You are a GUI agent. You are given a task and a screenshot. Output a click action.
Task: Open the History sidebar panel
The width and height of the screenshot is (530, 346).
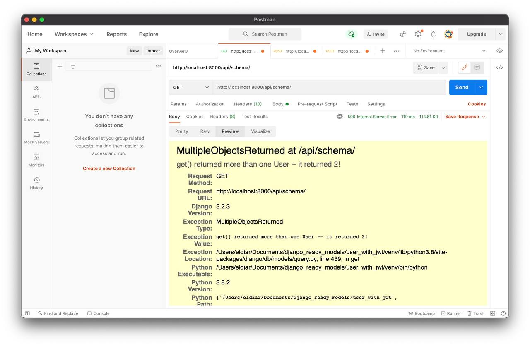click(36, 183)
